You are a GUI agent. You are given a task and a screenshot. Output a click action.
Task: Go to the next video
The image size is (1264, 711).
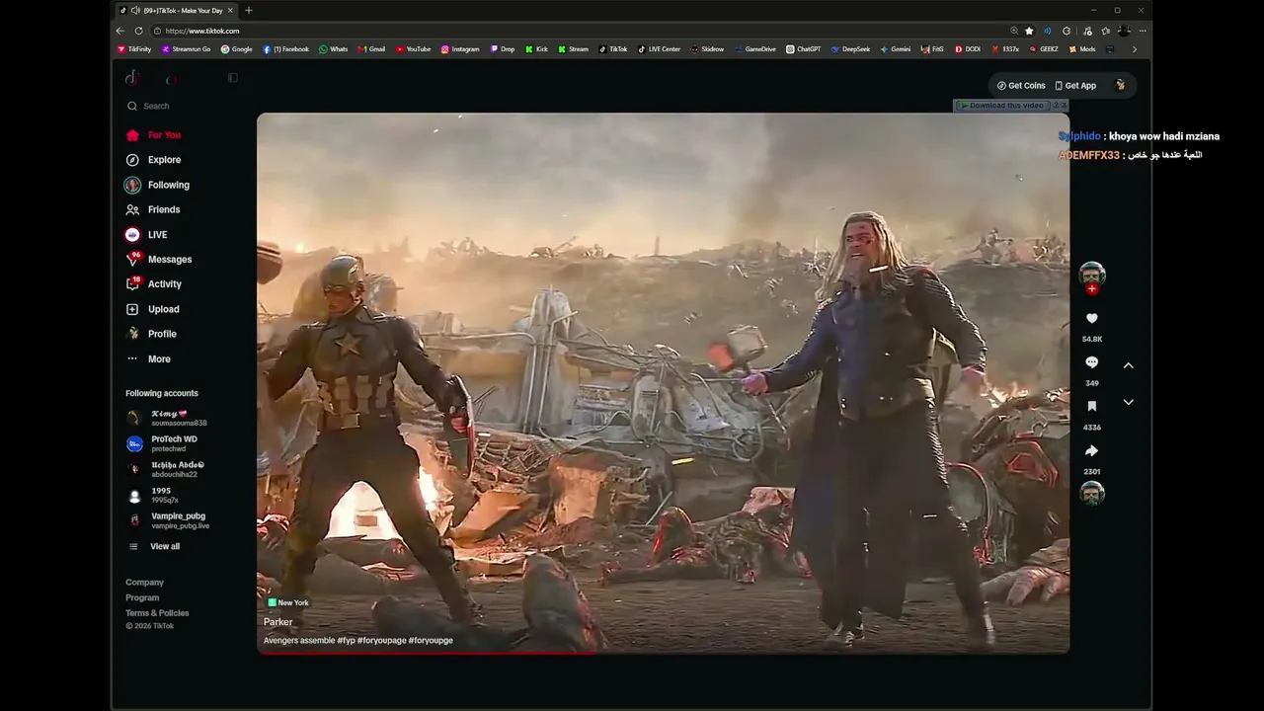[x=1128, y=402]
